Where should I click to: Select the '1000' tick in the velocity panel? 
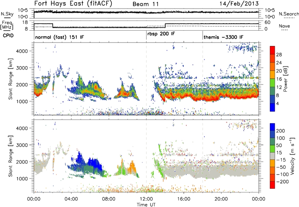coord(22,179)
